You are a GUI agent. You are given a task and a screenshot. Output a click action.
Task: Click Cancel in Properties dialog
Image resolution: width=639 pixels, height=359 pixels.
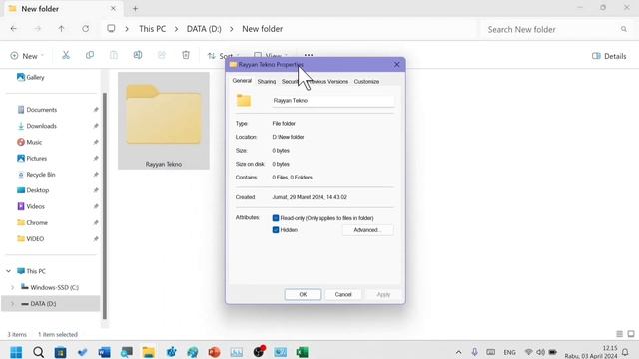[x=343, y=294]
